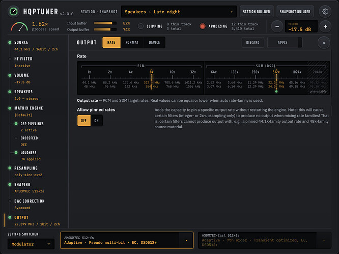Switch to the Rate tab
339x254 pixels.
111,42
